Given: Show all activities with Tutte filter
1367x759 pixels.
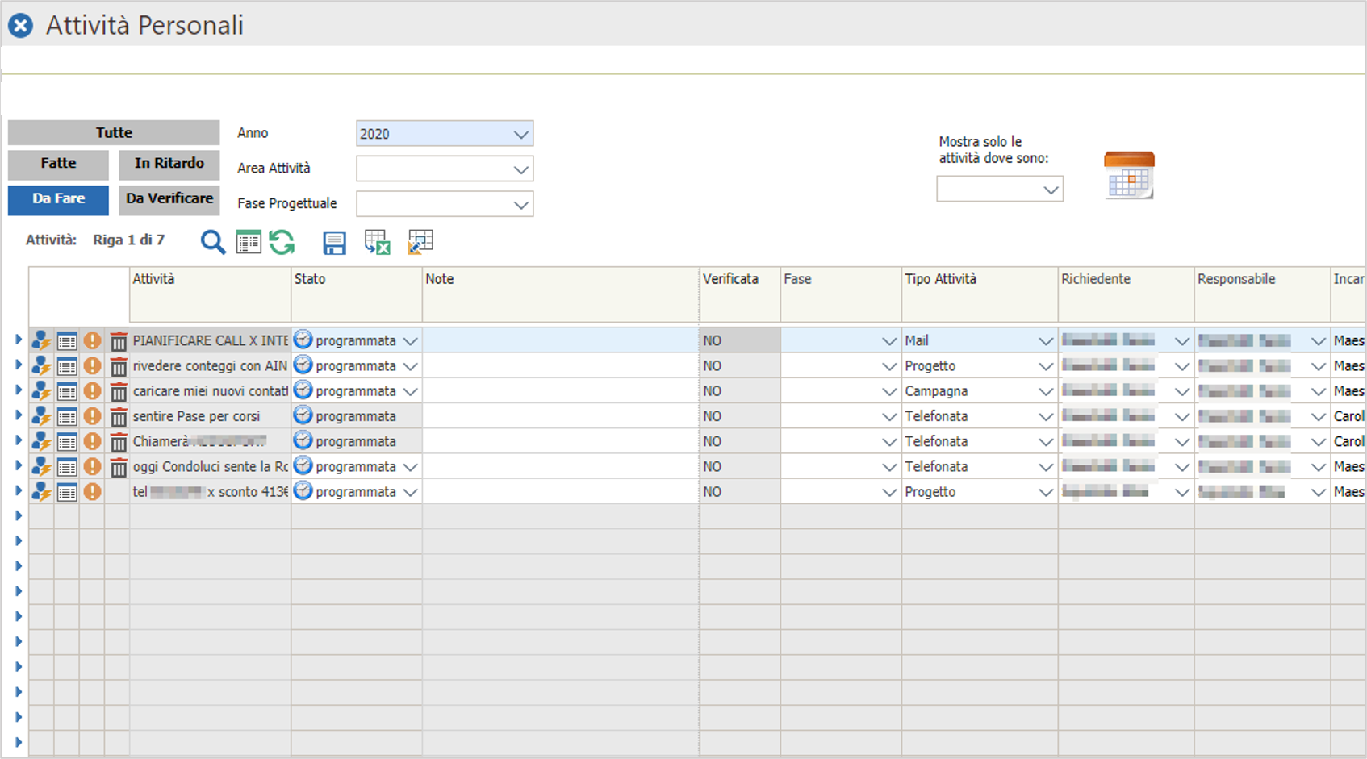Looking at the screenshot, I should pyautogui.click(x=114, y=132).
